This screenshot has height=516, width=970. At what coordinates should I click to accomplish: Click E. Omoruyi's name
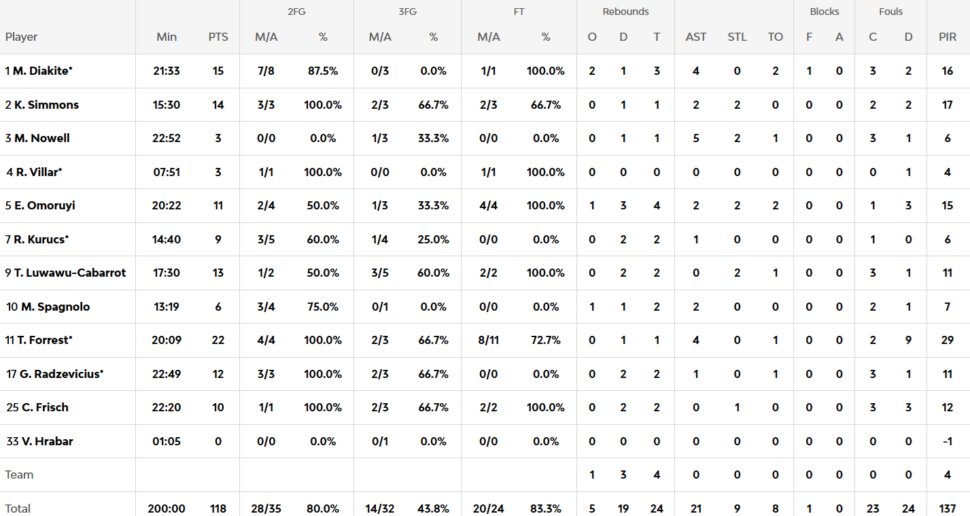[44, 205]
